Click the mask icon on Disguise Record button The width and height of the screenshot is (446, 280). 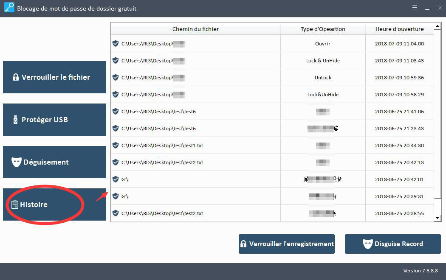pyautogui.click(x=367, y=244)
